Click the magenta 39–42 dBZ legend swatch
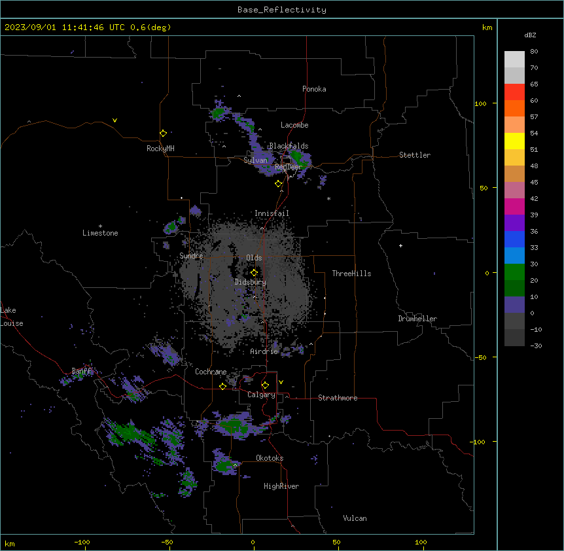Screen dimensions: 564x551 click(x=514, y=206)
